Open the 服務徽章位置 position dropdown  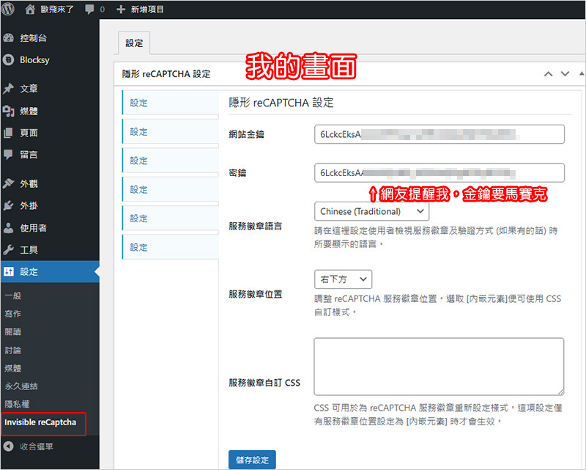point(343,279)
